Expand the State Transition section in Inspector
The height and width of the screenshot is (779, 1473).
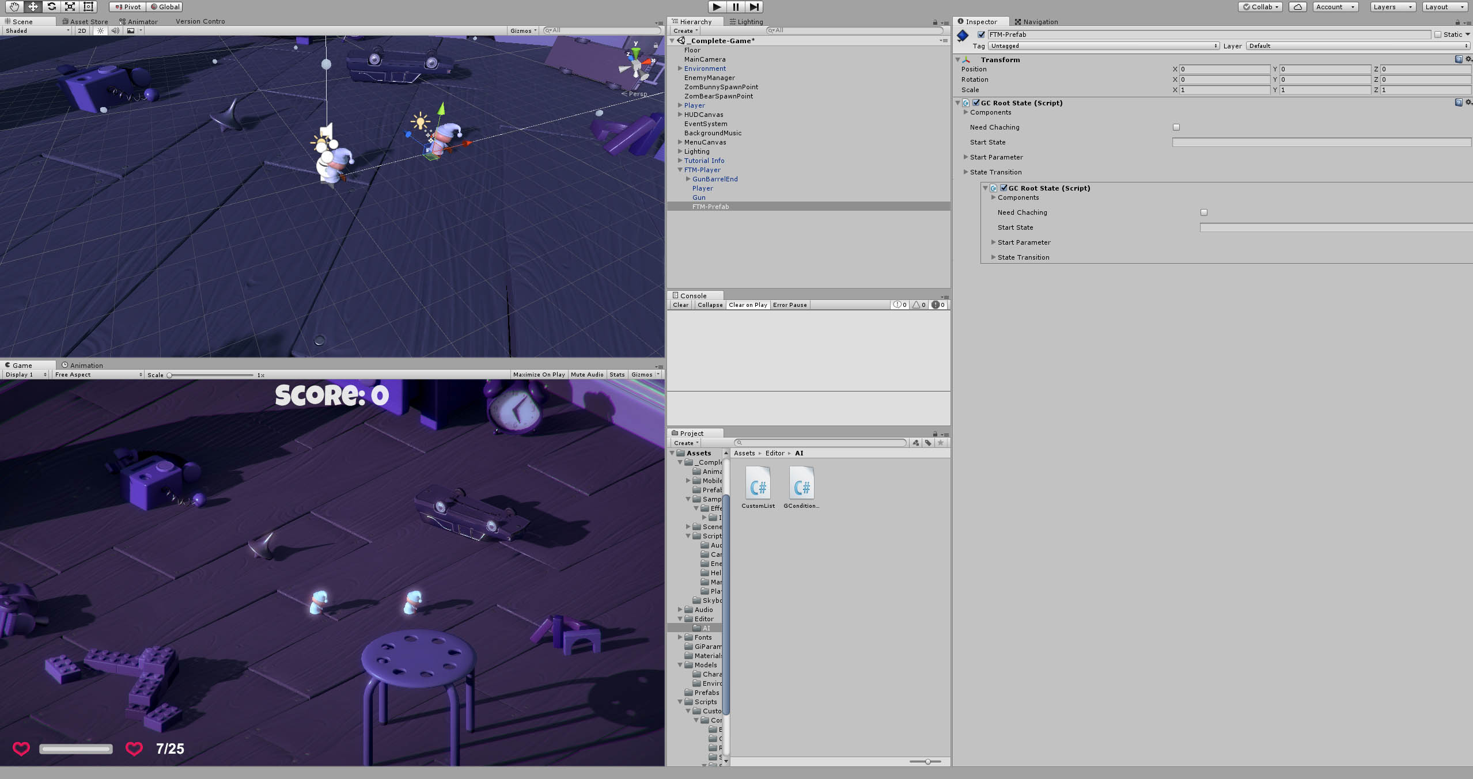pyautogui.click(x=966, y=172)
